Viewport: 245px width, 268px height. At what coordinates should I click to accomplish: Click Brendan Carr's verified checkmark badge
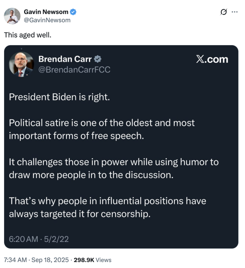(98, 59)
